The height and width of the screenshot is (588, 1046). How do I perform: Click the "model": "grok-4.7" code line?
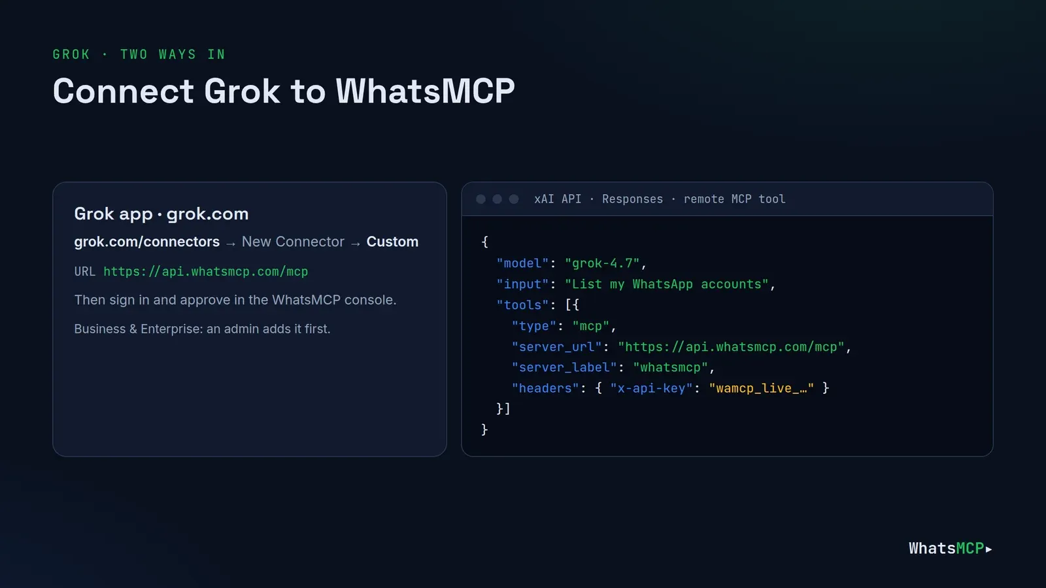[571, 263]
